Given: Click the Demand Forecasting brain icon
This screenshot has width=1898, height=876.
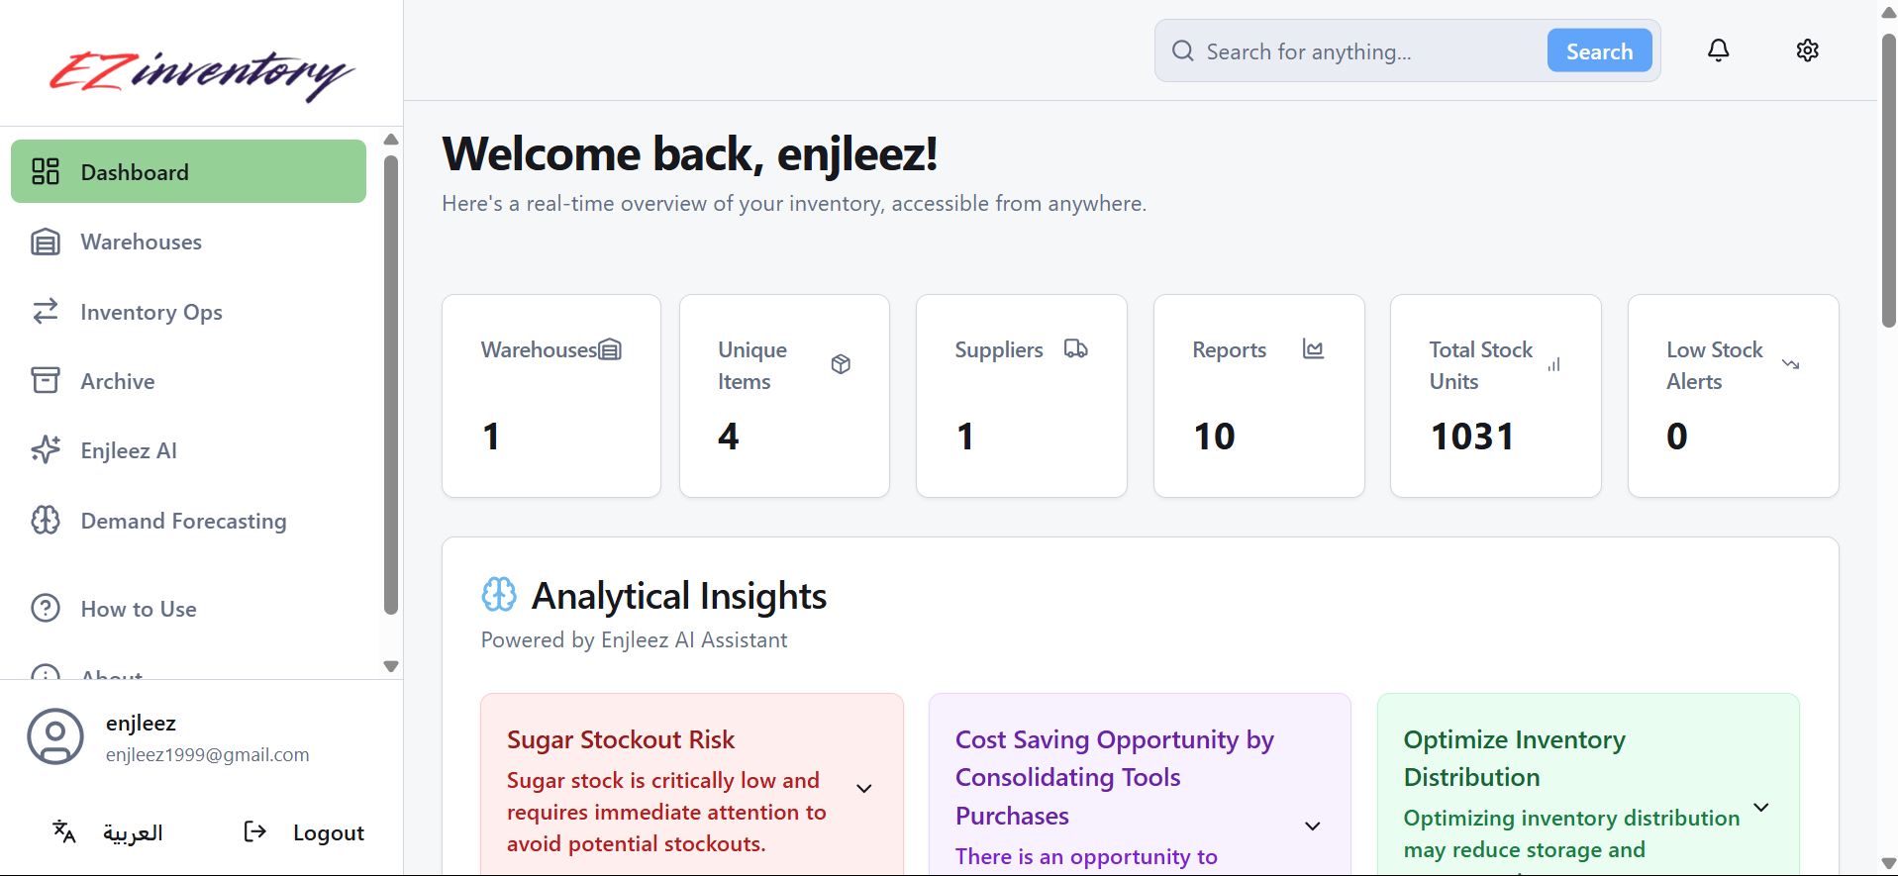Looking at the screenshot, I should 46,521.
